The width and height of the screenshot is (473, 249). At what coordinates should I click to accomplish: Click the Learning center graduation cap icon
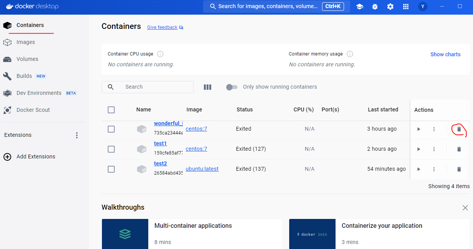click(359, 7)
